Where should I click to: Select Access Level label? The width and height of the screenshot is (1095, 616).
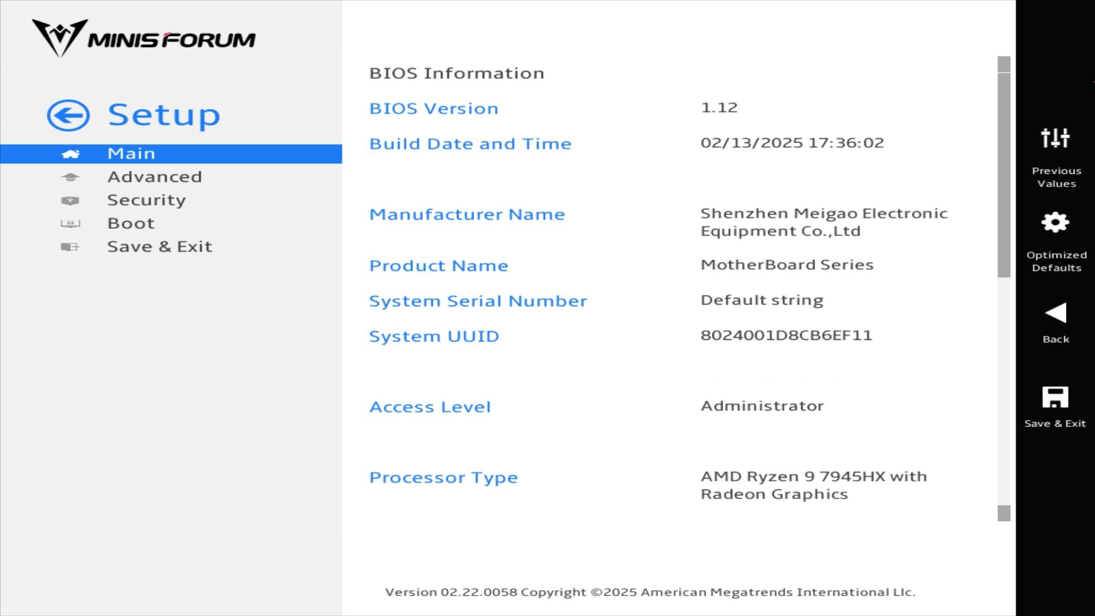[429, 407]
